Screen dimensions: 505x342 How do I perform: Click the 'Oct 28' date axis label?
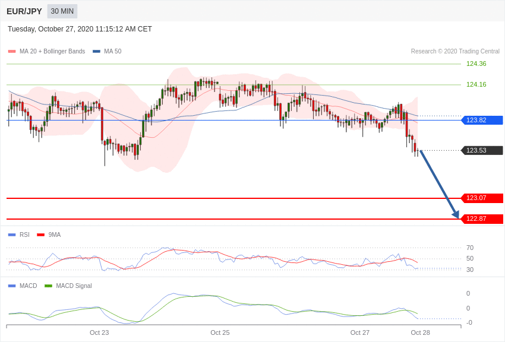[x=420, y=332]
